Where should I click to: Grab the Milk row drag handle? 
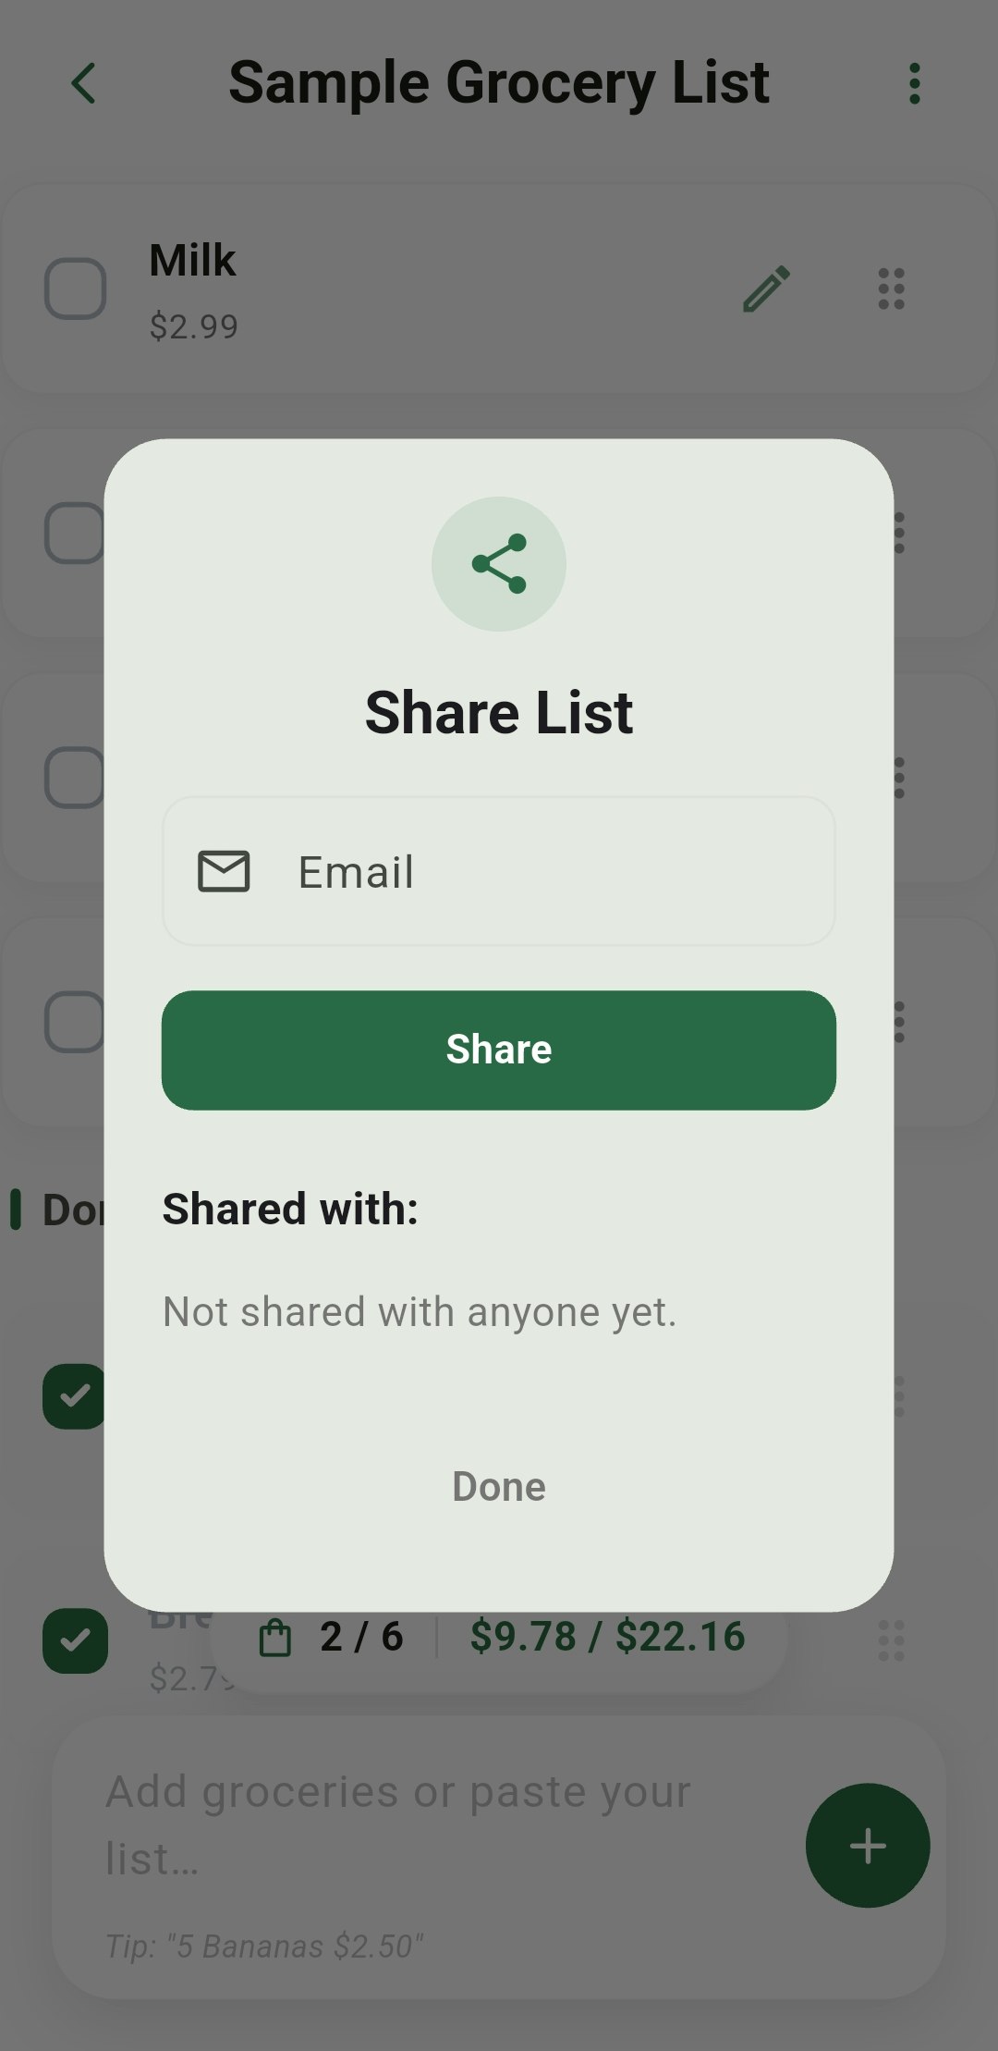[891, 289]
